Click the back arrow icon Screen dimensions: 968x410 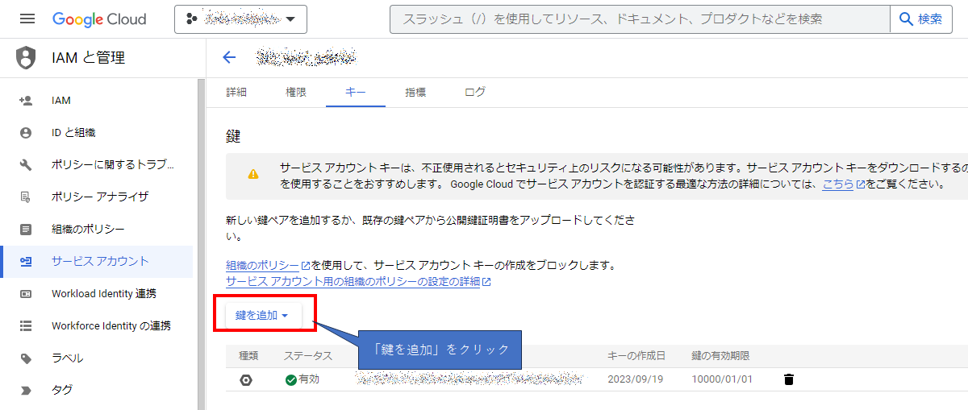coord(229,57)
